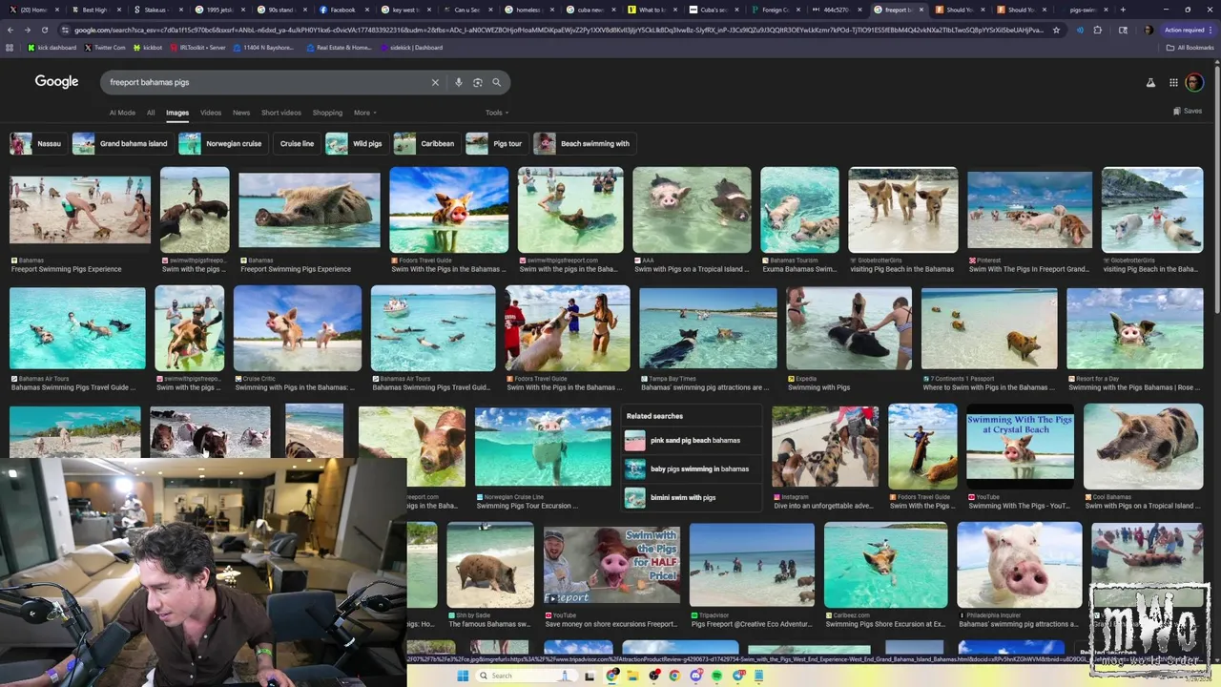Open Swim with the Pigs HALF Price thumbnail
The width and height of the screenshot is (1221, 687).
click(x=611, y=565)
